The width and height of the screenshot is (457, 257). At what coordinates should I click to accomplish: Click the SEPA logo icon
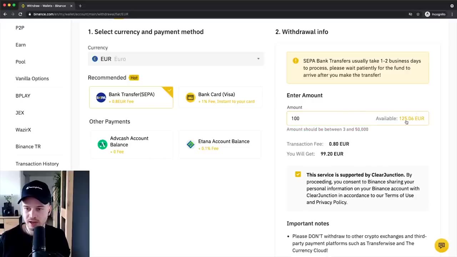pos(101,97)
